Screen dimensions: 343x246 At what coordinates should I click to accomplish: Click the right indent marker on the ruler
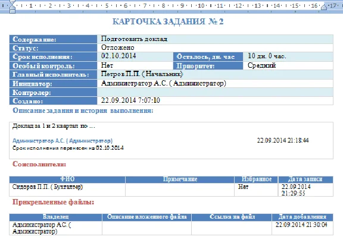pyautogui.click(x=324, y=7)
